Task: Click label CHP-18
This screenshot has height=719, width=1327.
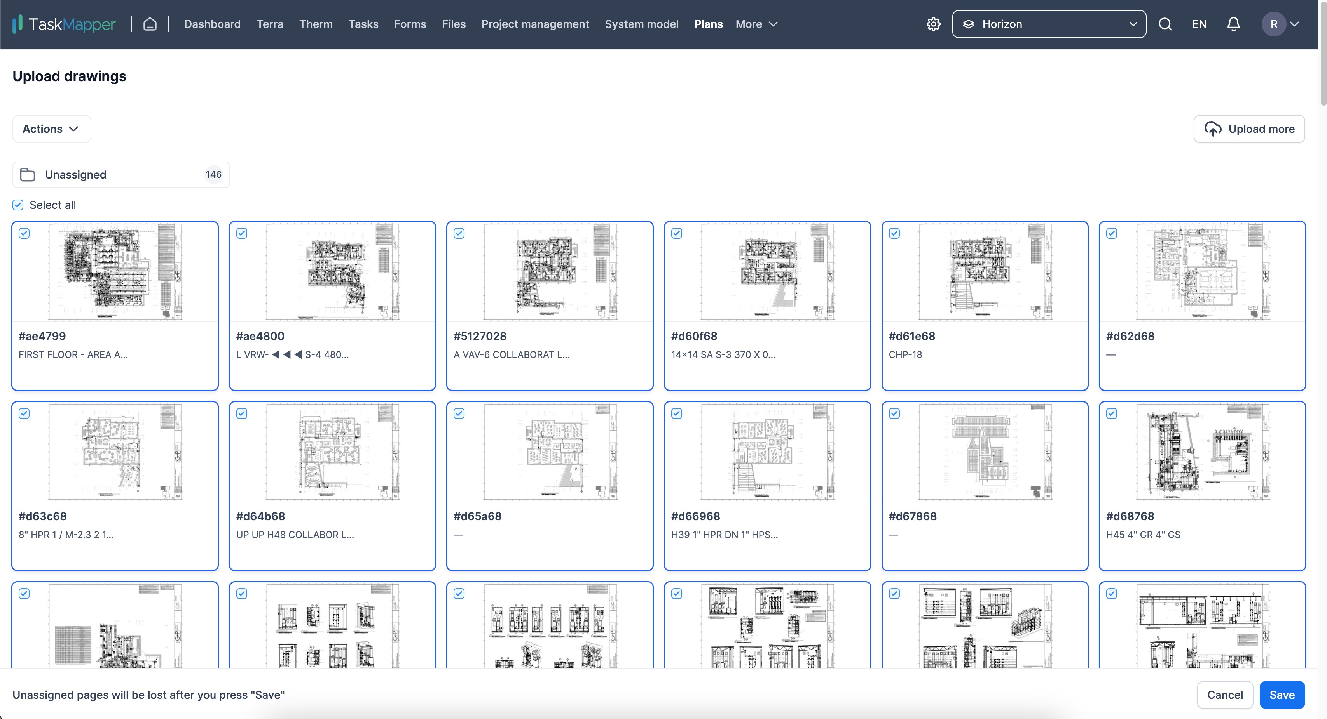Action: point(905,354)
